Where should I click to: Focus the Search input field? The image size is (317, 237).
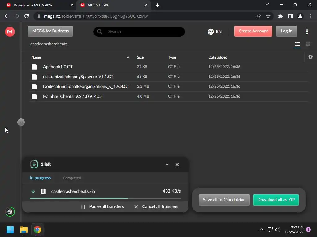click(x=139, y=32)
